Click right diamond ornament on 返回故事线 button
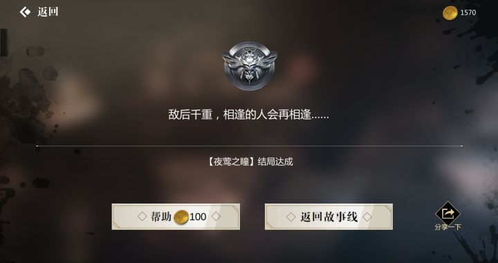 coord(367,217)
